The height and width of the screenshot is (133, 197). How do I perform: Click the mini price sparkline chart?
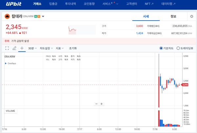[82, 30]
